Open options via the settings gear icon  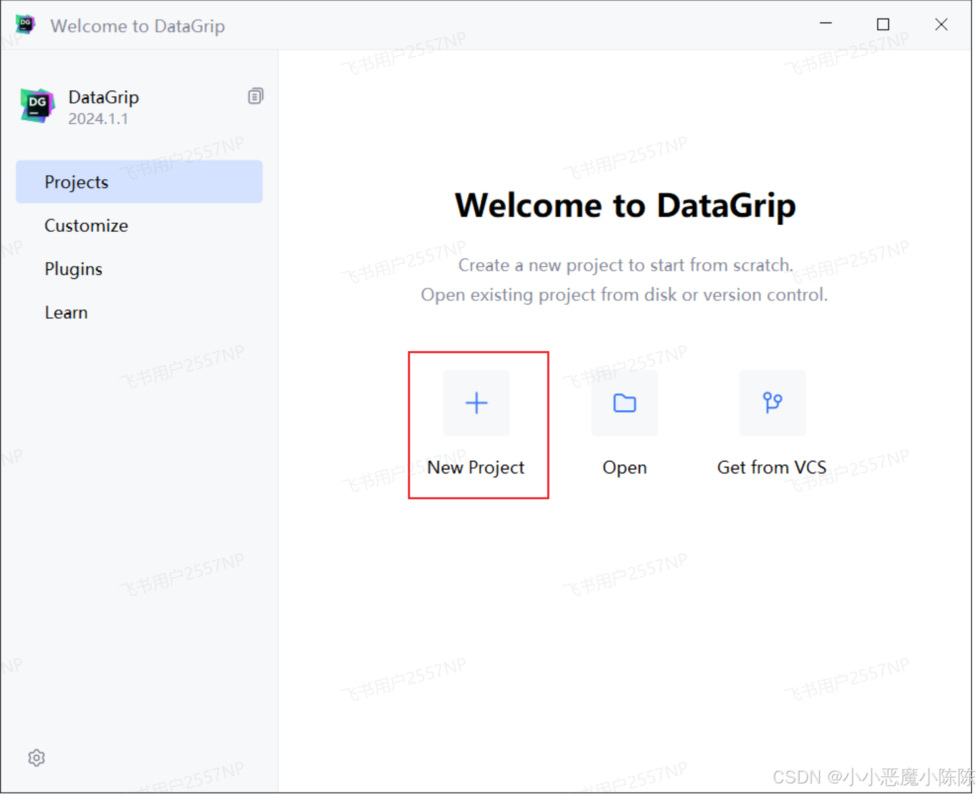tap(36, 758)
